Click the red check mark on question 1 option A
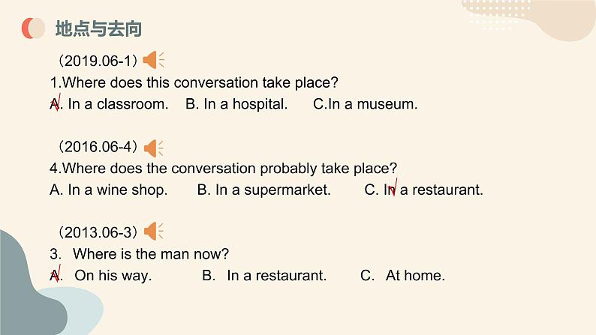 tap(56, 102)
